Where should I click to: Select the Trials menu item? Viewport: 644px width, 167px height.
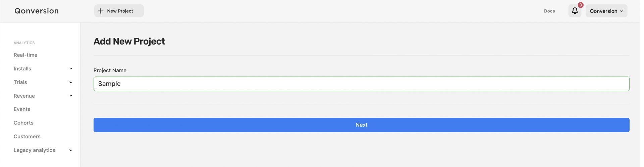[x=20, y=82]
